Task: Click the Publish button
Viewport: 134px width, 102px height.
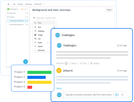Action: coord(109,10)
